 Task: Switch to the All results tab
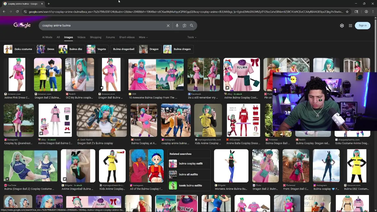click(x=58, y=37)
